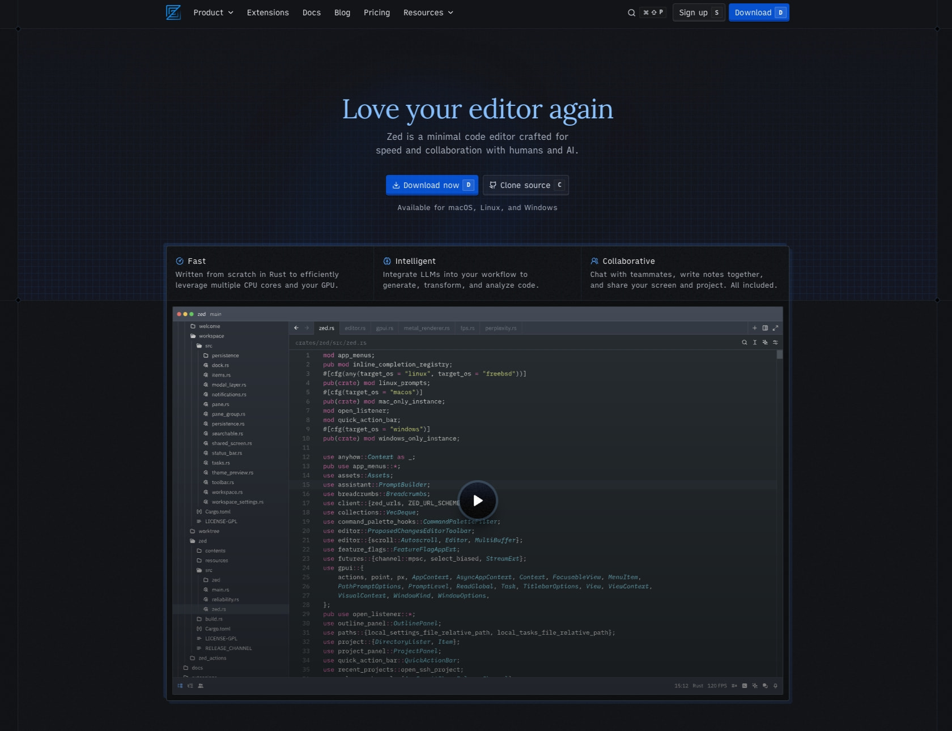Open the site search magnifier icon
This screenshot has height=731, width=952.
tap(631, 12)
